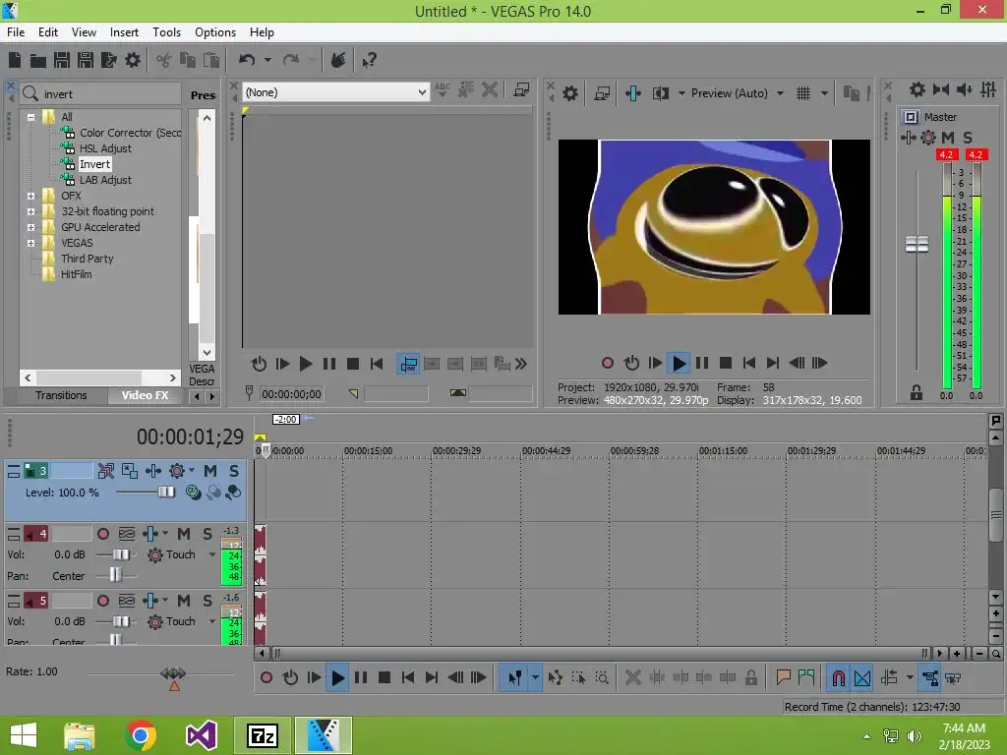1007x755 pixels.
Task: Open the Tools menu
Action: 166,32
